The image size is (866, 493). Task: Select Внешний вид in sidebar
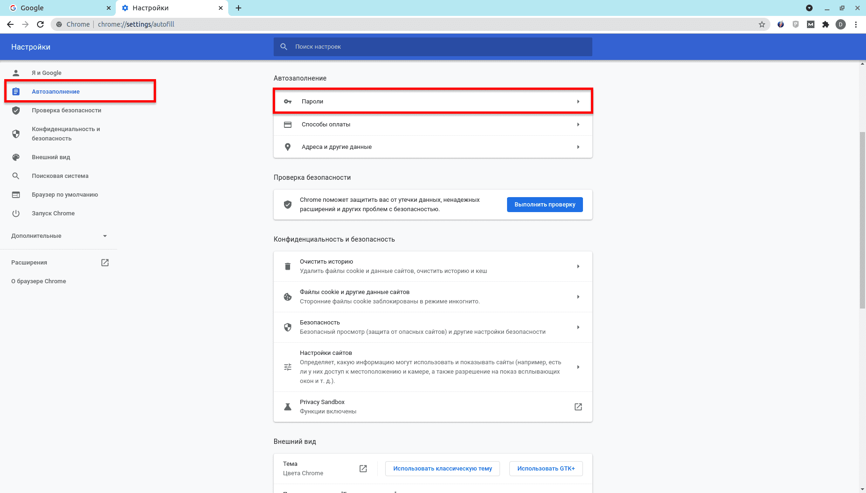[51, 157]
